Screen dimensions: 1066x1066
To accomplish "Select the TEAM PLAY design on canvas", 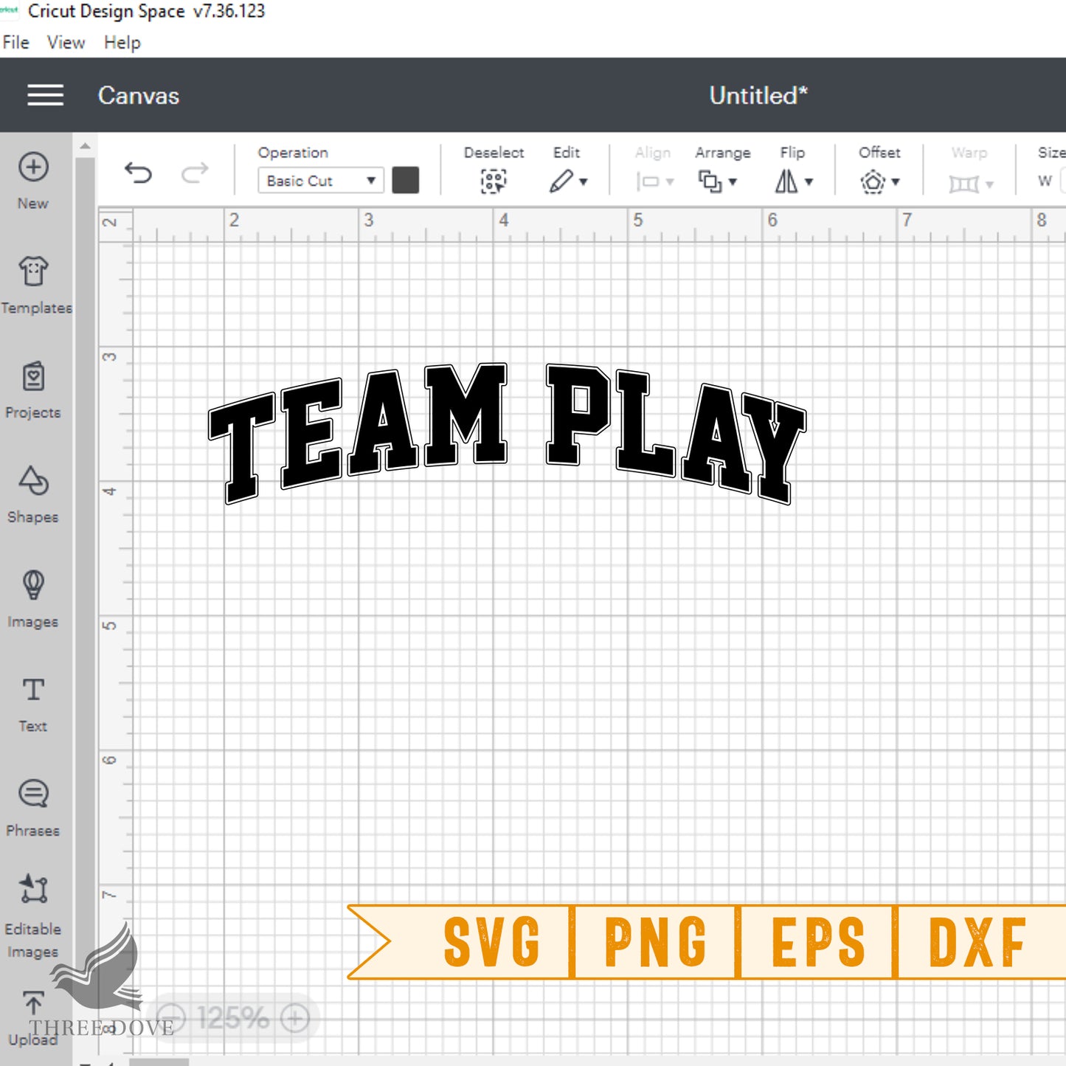I will point(508,434).
